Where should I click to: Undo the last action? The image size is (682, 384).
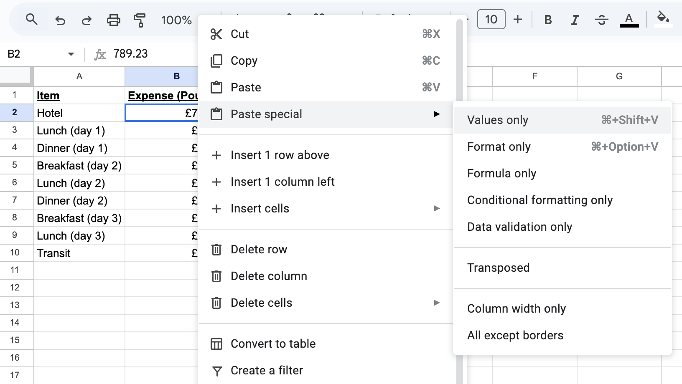click(60, 20)
